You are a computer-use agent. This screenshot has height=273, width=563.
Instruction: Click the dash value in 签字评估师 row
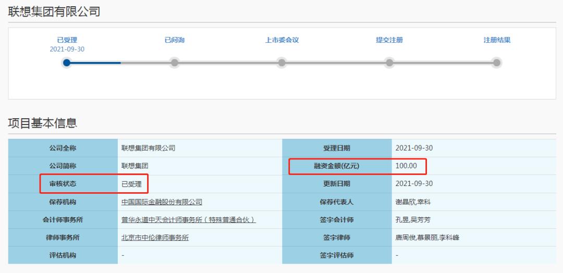[x=397, y=255]
